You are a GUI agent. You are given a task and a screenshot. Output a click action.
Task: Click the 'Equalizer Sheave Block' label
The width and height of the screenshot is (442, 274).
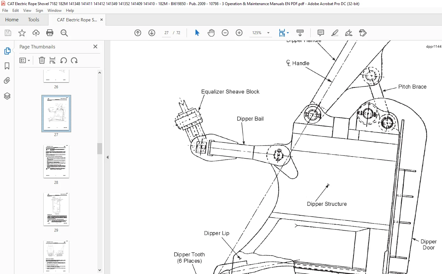coord(230,92)
